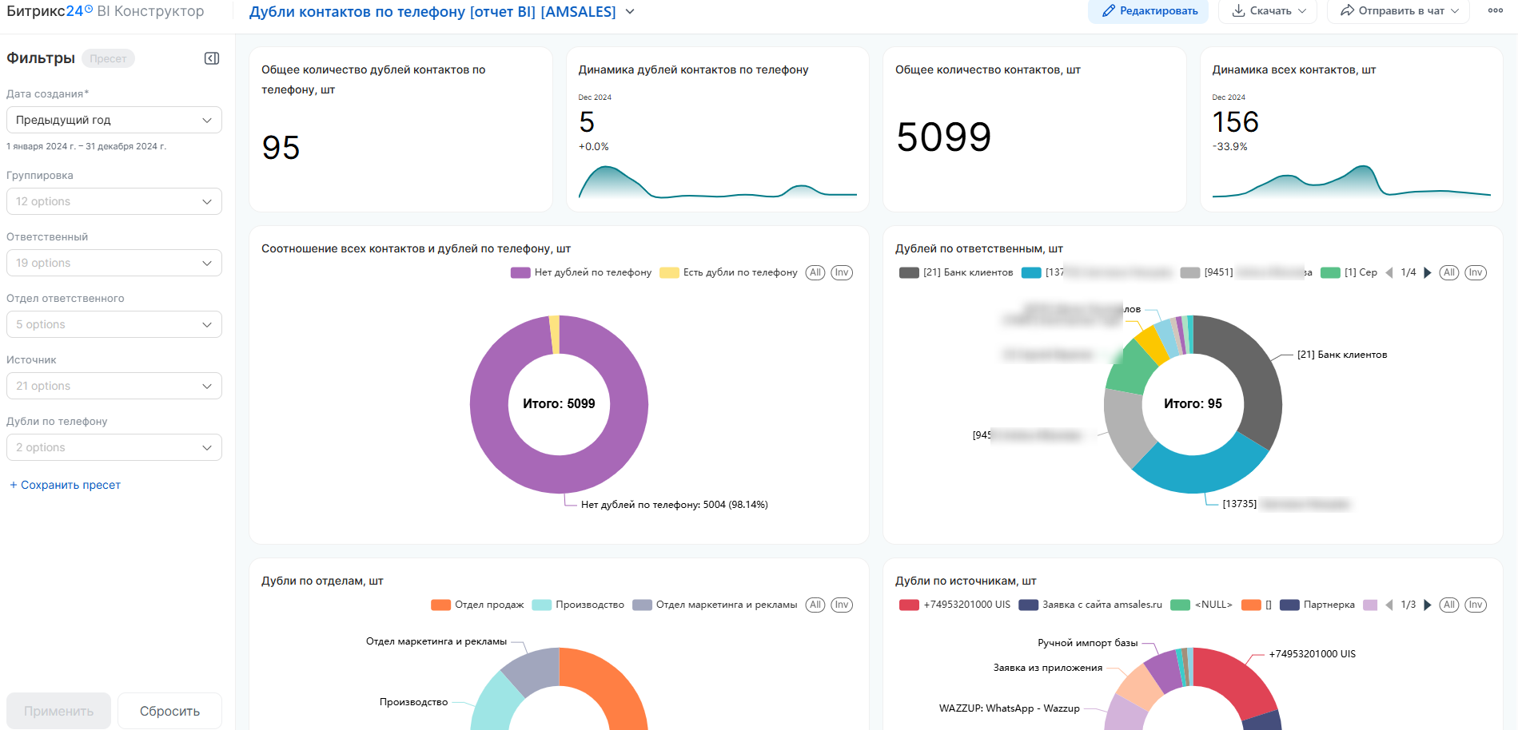
Task: Toggle All in the Дубли по источникам legend
Action: (x=1449, y=605)
